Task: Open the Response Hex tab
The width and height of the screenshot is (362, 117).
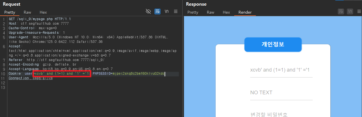Action: tap(226, 12)
